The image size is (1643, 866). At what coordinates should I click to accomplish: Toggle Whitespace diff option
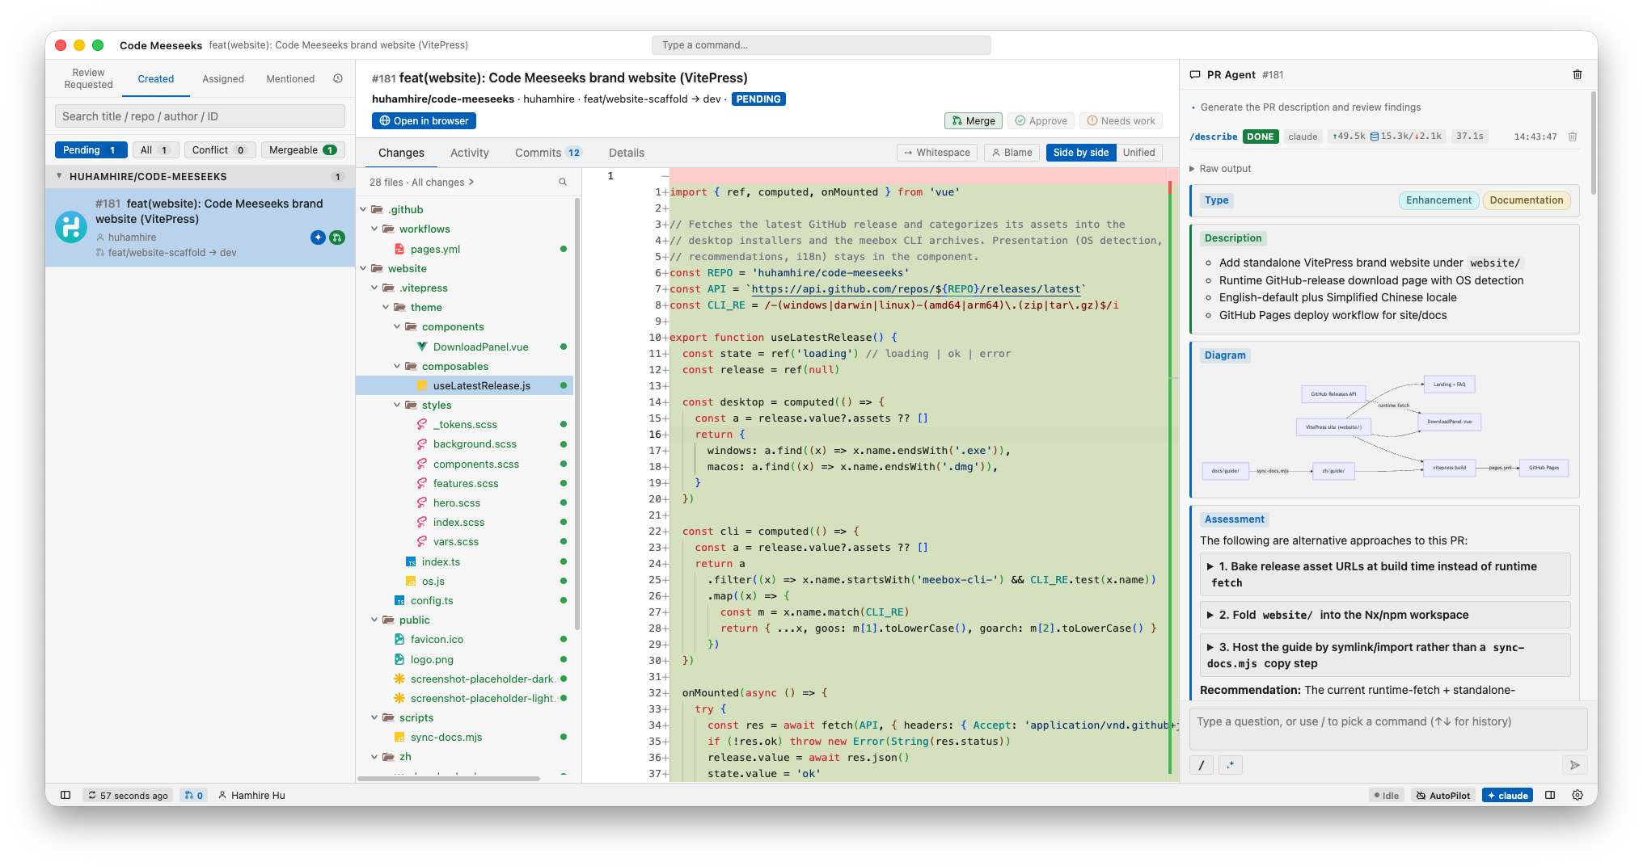tap(937, 152)
